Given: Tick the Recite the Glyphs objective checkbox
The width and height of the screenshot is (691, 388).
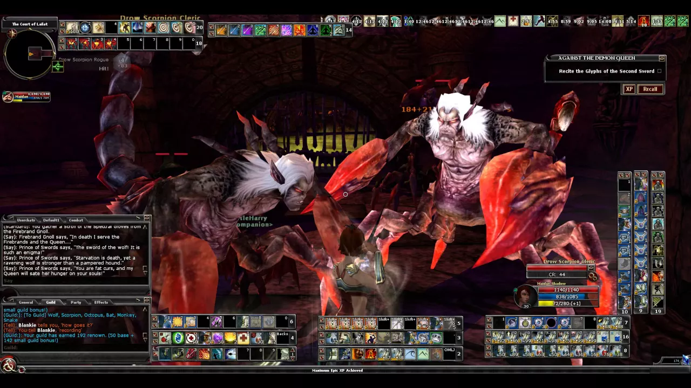Looking at the screenshot, I should tap(659, 71).
